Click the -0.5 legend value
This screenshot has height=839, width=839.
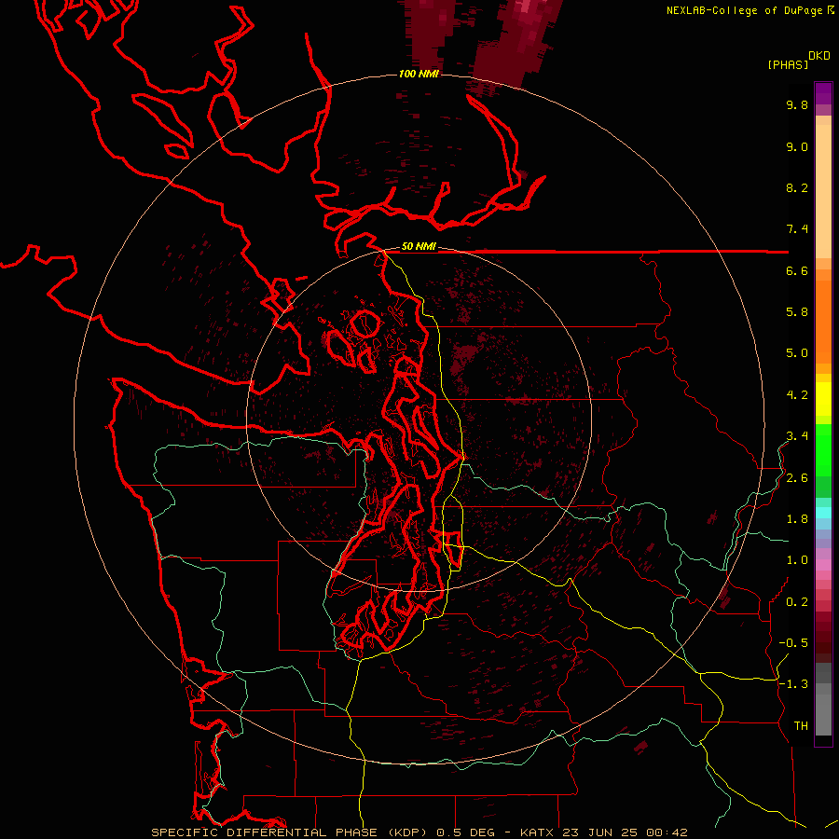click(x=793, y=643)
